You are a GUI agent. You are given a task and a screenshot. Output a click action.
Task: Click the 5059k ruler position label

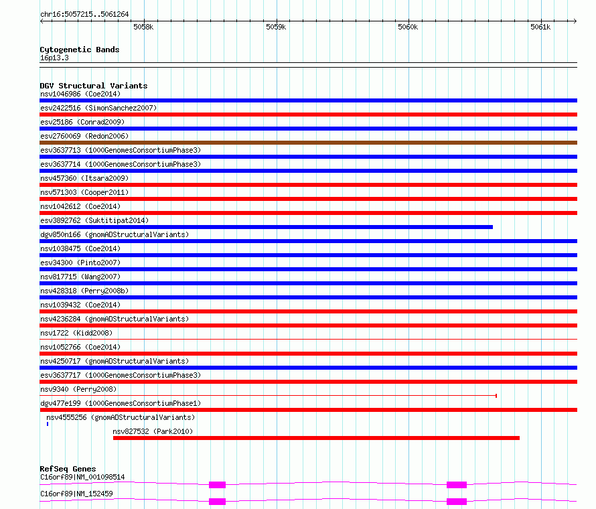click(x=276, y=27)
